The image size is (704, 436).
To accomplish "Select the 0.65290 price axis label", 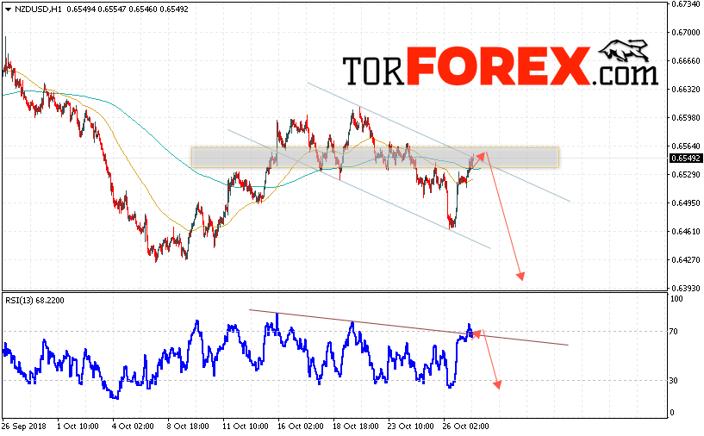I will (686, 174).
